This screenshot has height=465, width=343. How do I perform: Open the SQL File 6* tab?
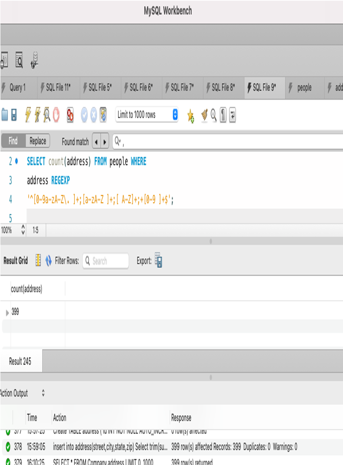[142, 88]
